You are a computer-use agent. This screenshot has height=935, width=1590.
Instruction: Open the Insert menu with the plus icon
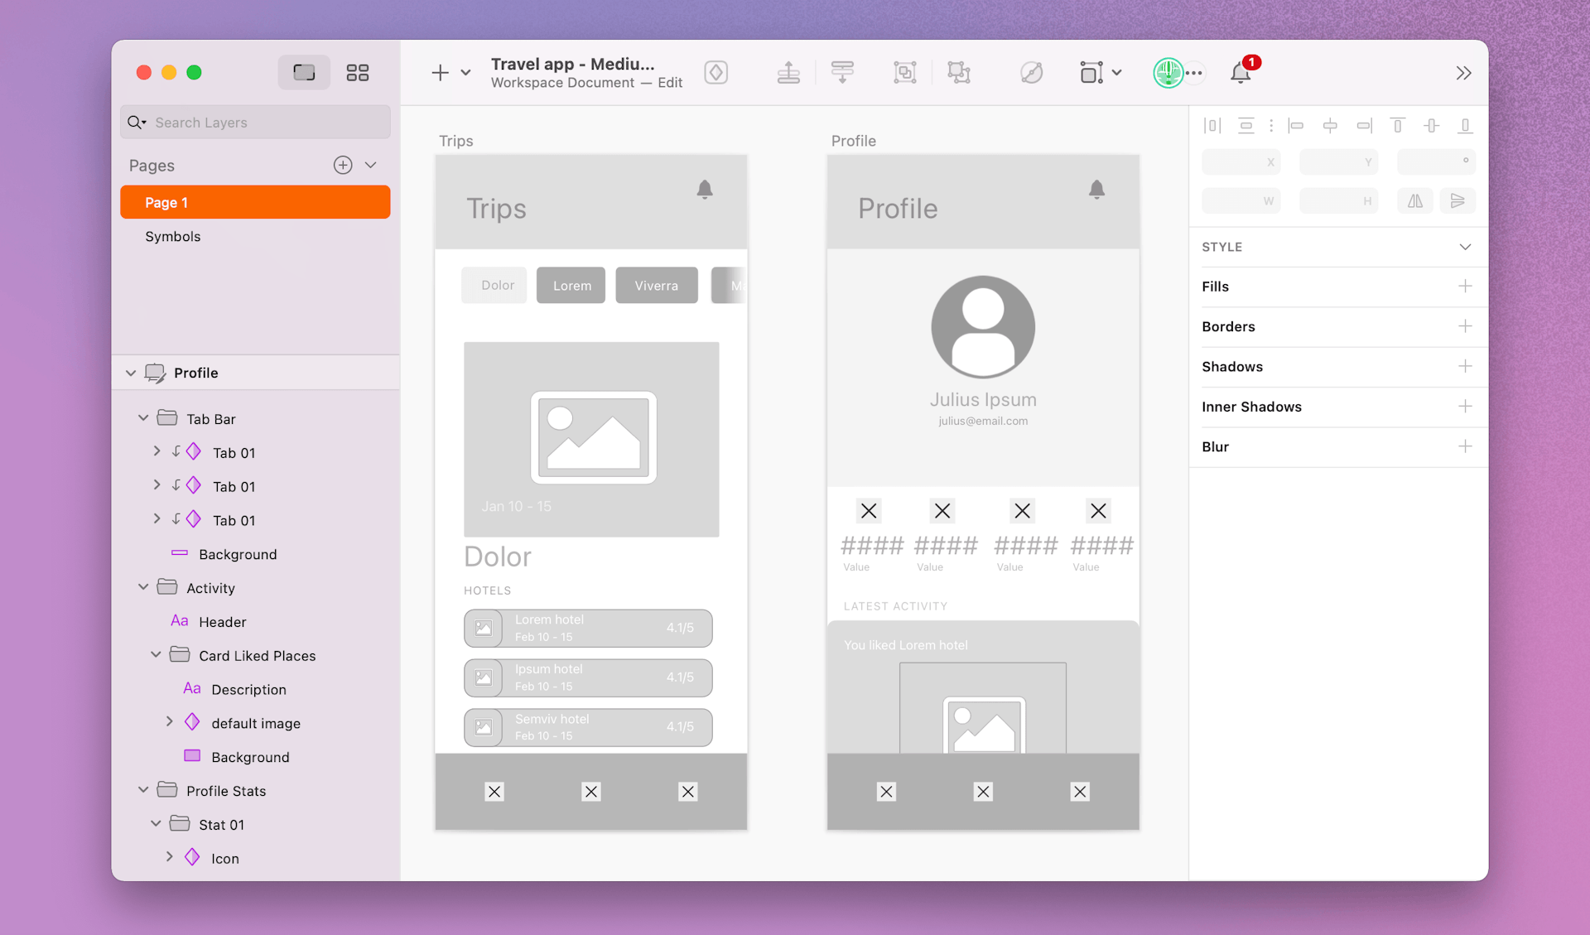(x=440, y=73)
